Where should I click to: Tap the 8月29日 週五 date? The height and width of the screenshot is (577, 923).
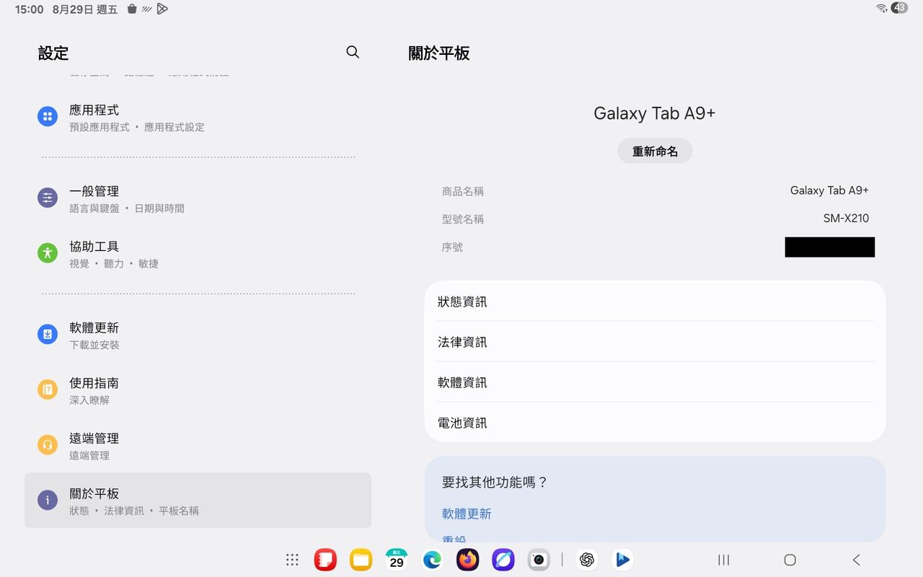click(84, 9)
